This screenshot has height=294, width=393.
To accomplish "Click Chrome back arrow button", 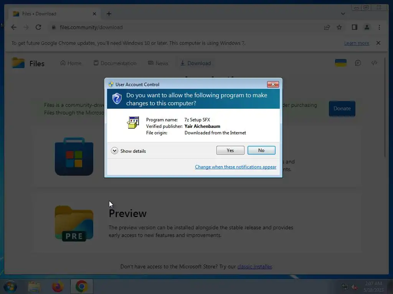I will (14, 27).
